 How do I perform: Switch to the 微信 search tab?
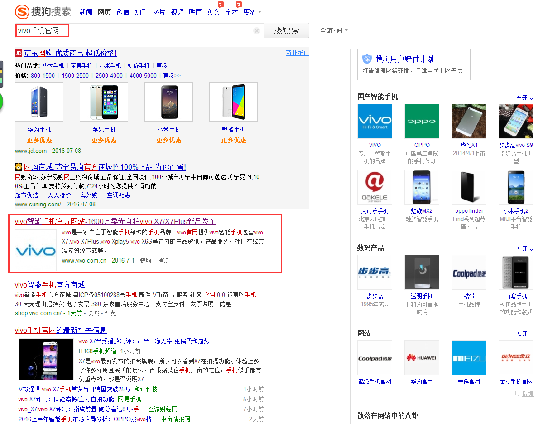tap(123, 12)
